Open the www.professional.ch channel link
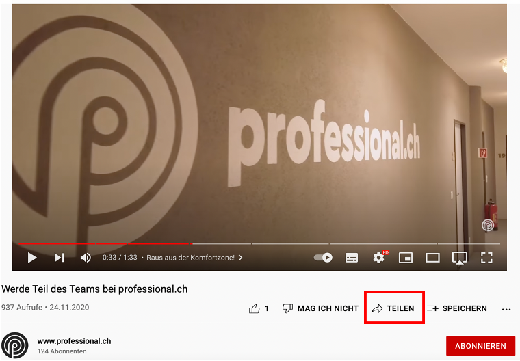Image resolution: width=520 pixels, height=361 pixels. point(74,340)
